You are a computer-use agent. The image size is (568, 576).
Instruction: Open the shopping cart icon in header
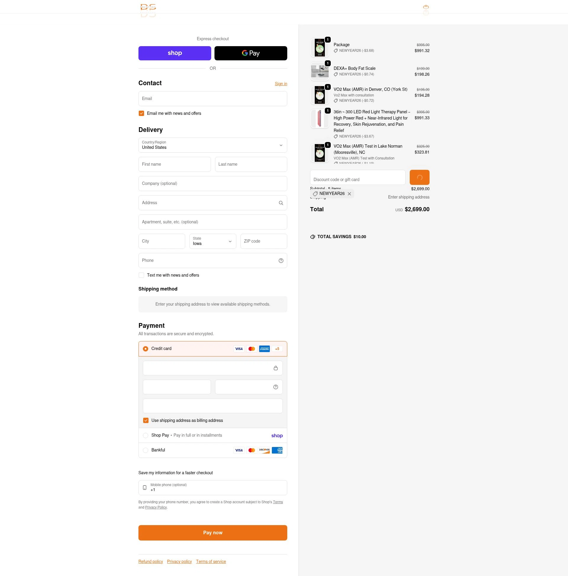(x=426, y=7)
